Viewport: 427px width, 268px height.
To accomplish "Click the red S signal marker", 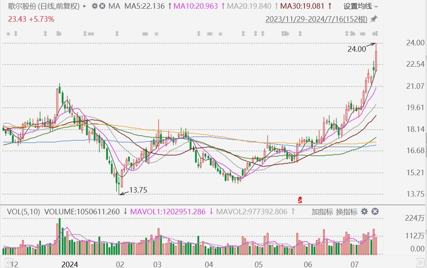I will tap(300, 200).
